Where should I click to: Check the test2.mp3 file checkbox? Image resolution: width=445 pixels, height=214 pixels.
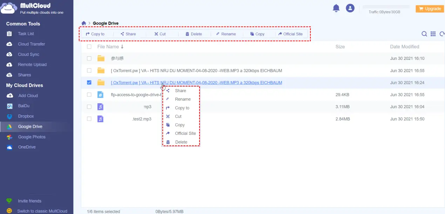89,119
